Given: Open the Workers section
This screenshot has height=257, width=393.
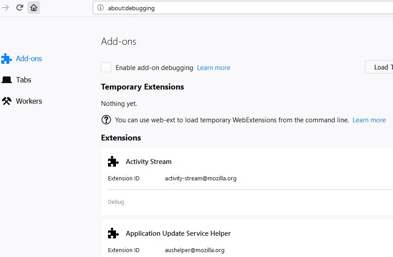Looking at the screenshot, I should click(22, 101).
